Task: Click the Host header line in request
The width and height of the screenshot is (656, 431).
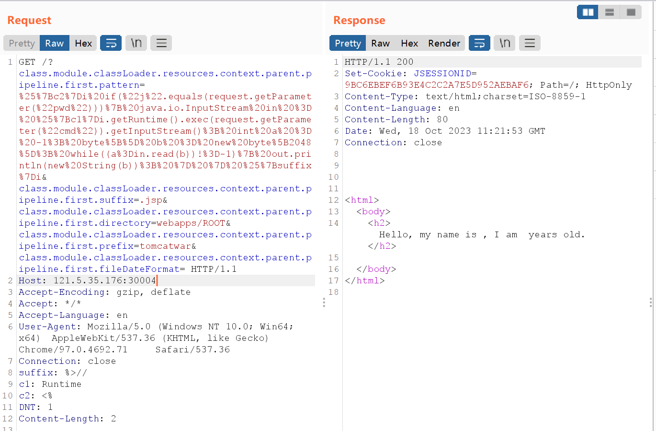Action: 88,280
